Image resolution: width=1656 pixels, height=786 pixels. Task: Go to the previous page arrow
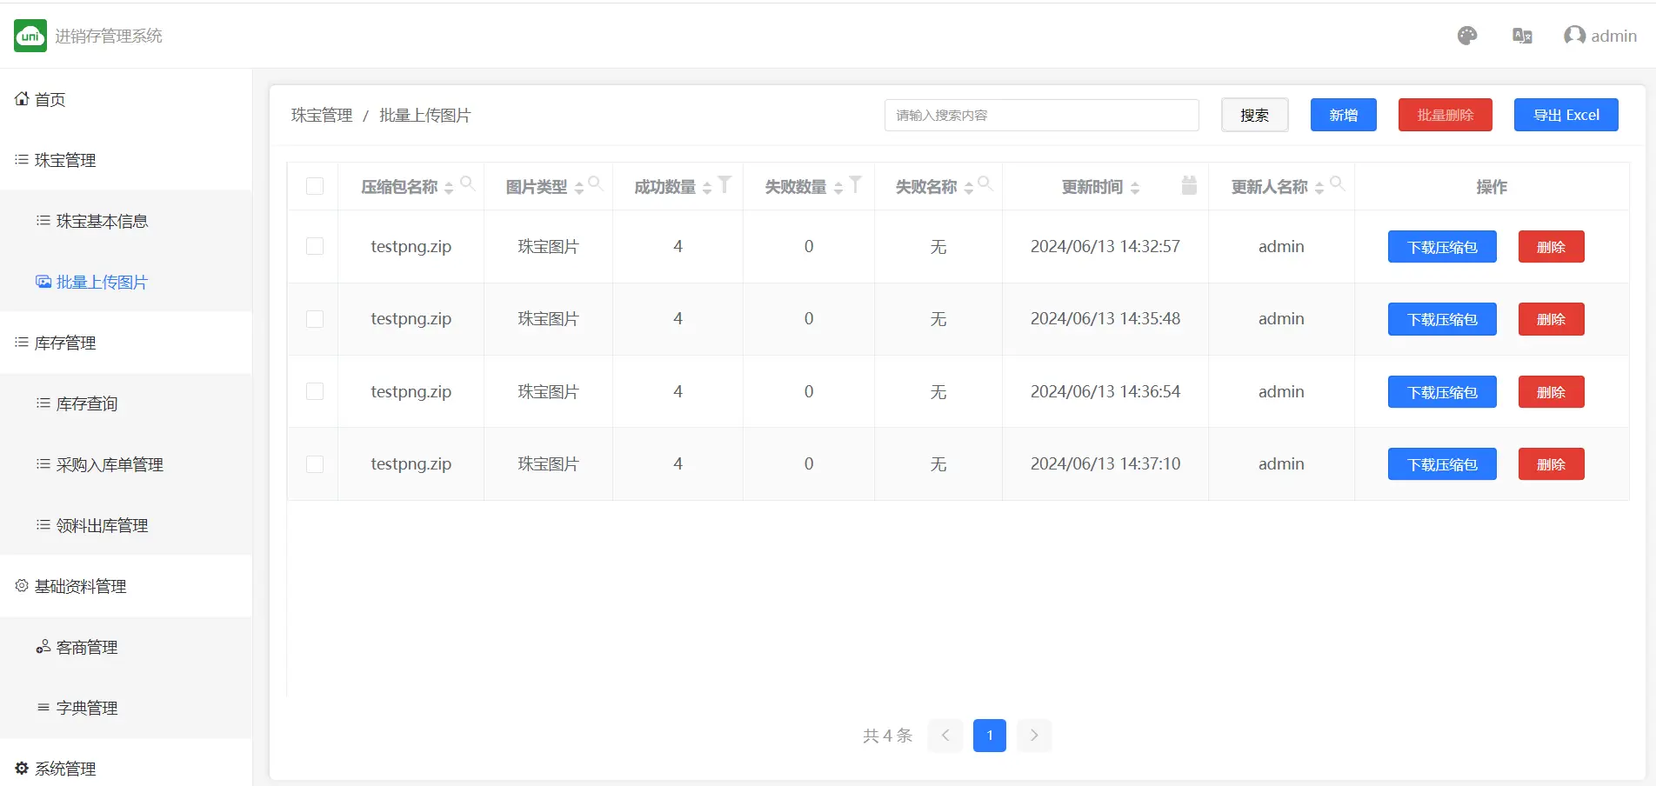coord(945,736)
